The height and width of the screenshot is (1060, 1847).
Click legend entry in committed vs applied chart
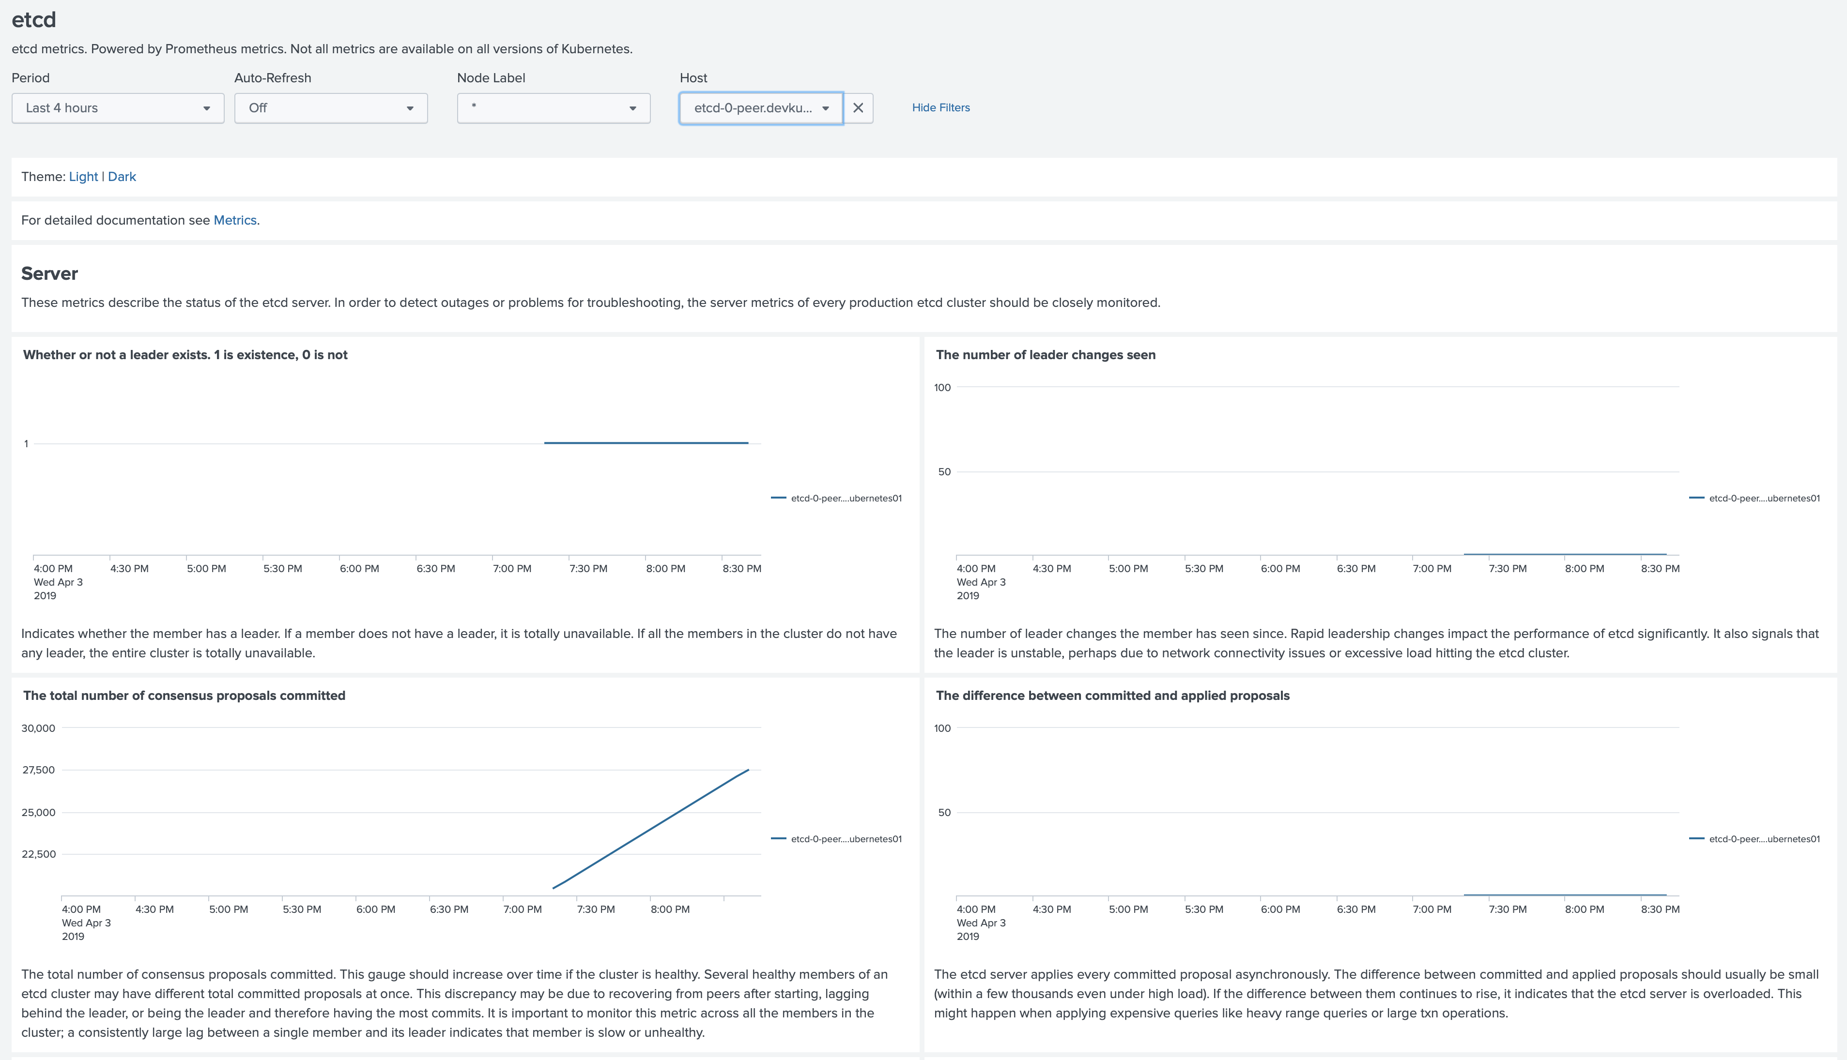tap(1755, 839)
